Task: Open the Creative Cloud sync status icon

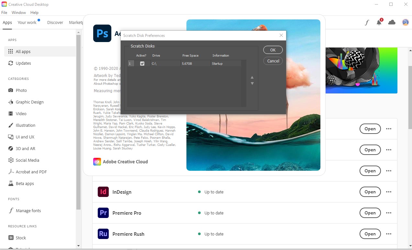Action: click(392, 22)
